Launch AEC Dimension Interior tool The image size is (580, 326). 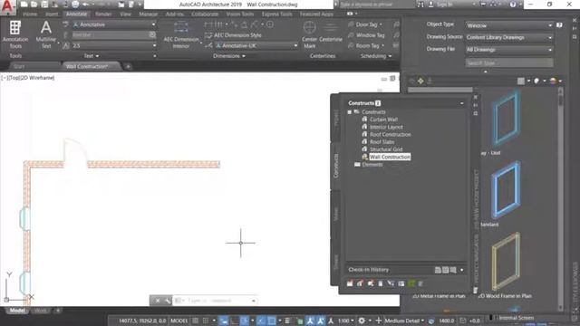tap(181, 34)
